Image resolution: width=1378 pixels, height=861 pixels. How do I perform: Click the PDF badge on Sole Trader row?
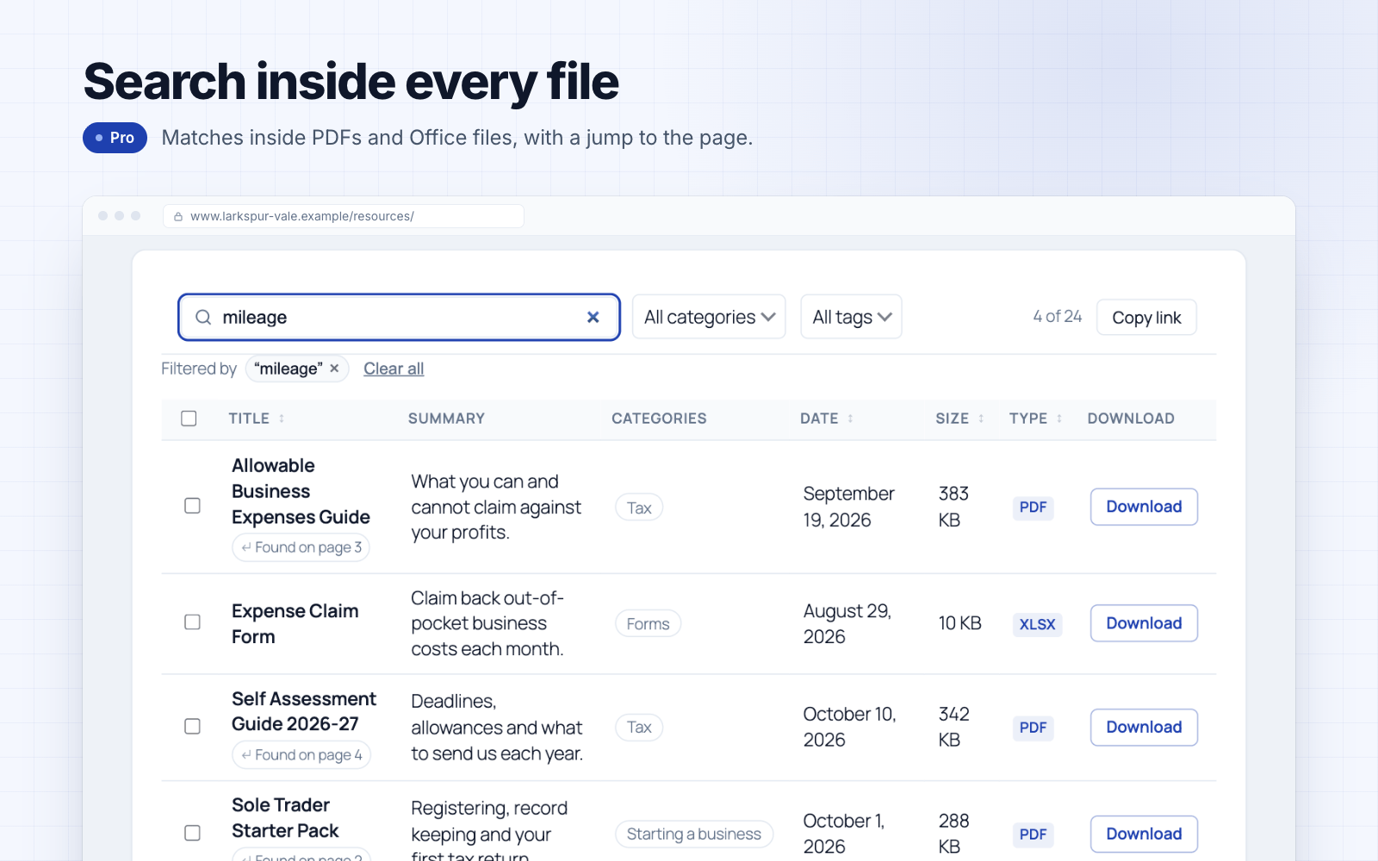click(x=1033, y=834)
